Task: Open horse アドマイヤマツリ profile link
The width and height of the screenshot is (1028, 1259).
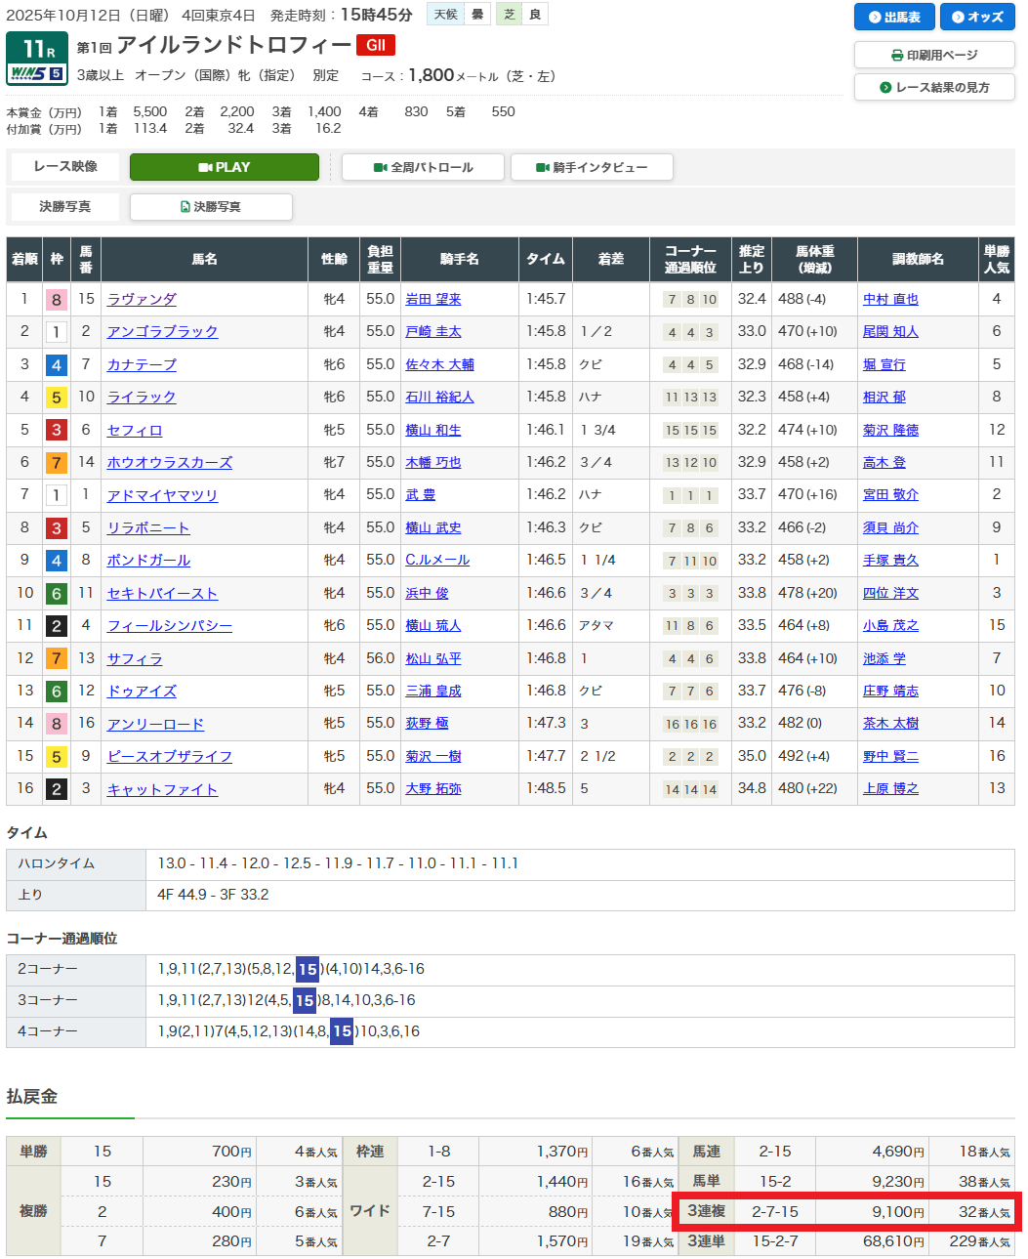Action: pos(162,495)
